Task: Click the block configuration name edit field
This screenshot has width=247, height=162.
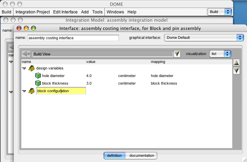Action: pos(61,91)
